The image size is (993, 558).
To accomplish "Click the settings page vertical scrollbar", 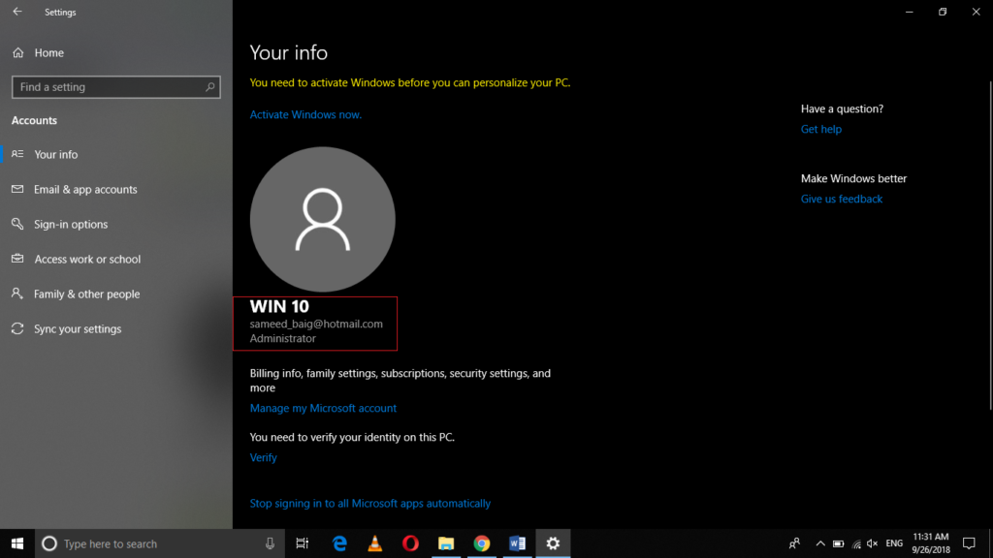I will tap(990, 245).
